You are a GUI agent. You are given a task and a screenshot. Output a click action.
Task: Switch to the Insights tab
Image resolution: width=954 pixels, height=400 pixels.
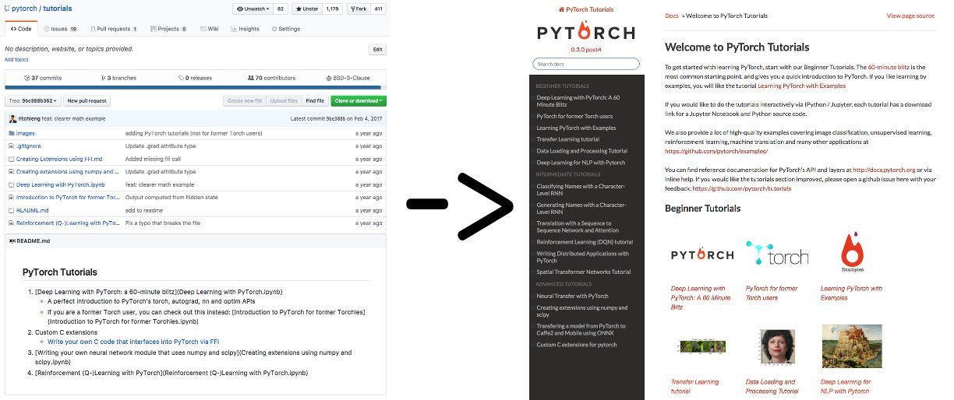pos(245,29)
